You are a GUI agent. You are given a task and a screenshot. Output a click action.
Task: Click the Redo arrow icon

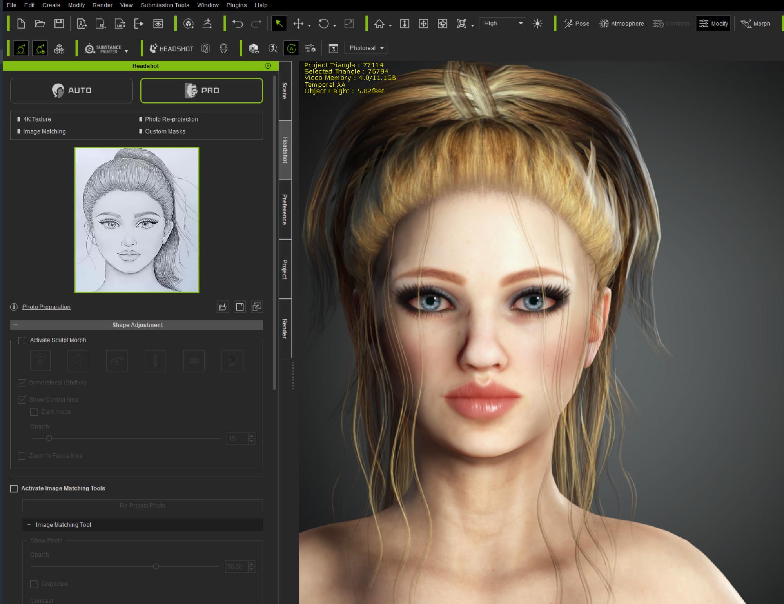(x=256, y=24)
